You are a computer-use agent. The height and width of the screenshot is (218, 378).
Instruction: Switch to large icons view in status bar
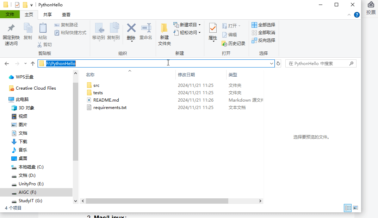355,208
